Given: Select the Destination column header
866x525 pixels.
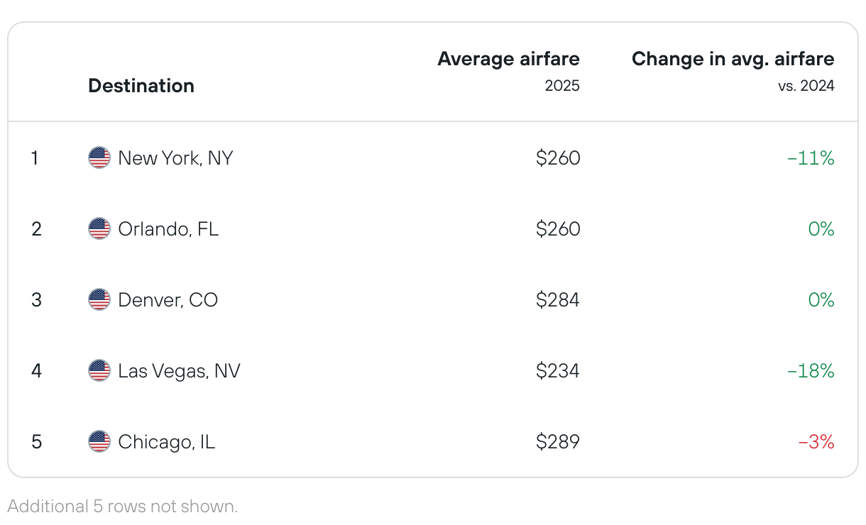Looking at the screenshot, I should pyautogui.click(x=141, y=86).
